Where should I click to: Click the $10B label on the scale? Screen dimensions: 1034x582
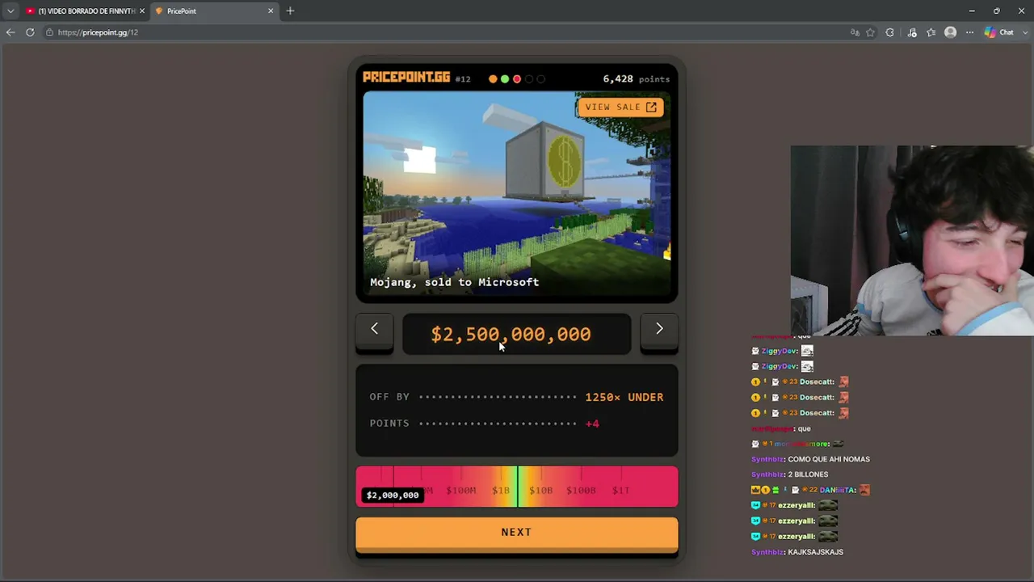pyautogui.click(x=540, y=491)
